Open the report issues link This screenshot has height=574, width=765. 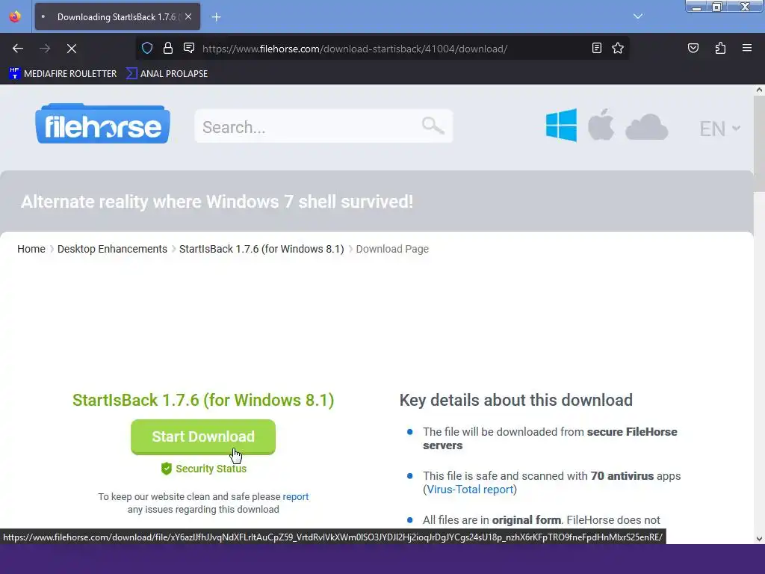[296, 496]
